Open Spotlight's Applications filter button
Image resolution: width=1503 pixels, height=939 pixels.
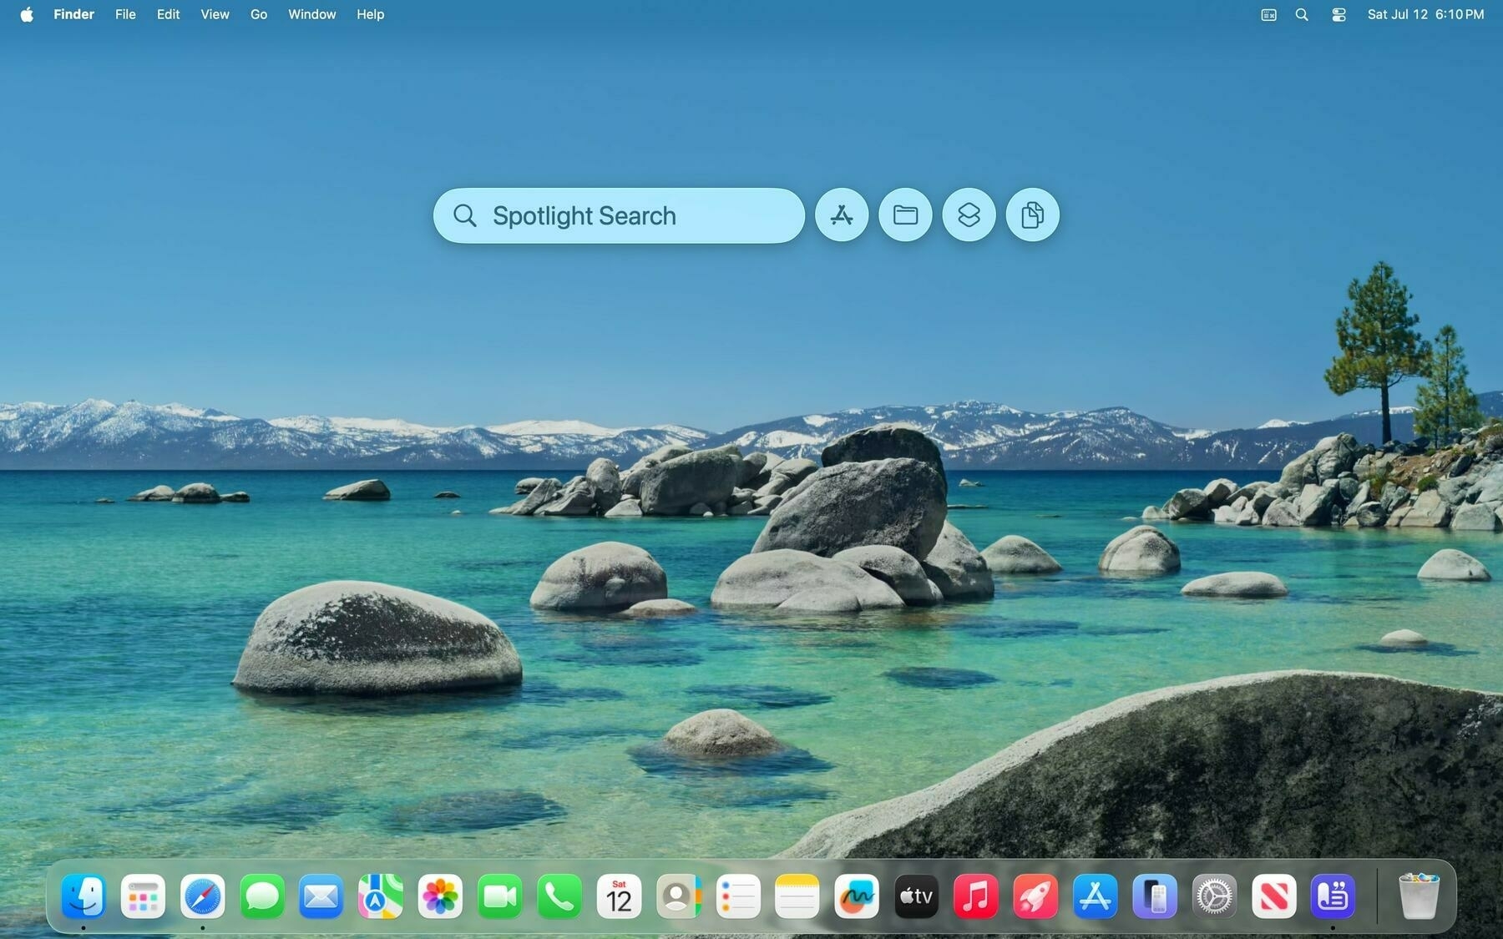point(842,215)
